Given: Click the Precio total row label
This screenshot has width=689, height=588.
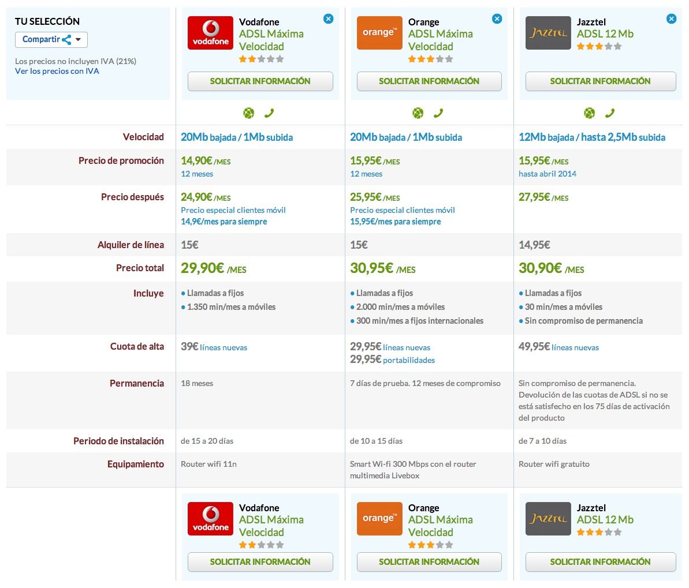Looking at the screenshot, I should tap(140, 268).
